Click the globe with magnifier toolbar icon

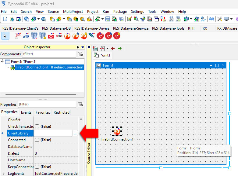[x=44, y=19]
